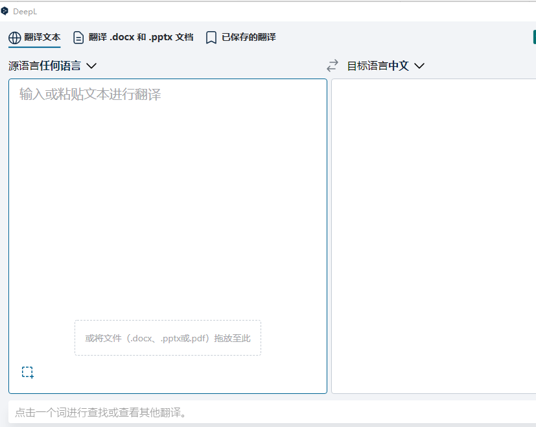Screen dimensions: 536x427
Task: Click the DeepL logo in title bar
Action: 5,11
